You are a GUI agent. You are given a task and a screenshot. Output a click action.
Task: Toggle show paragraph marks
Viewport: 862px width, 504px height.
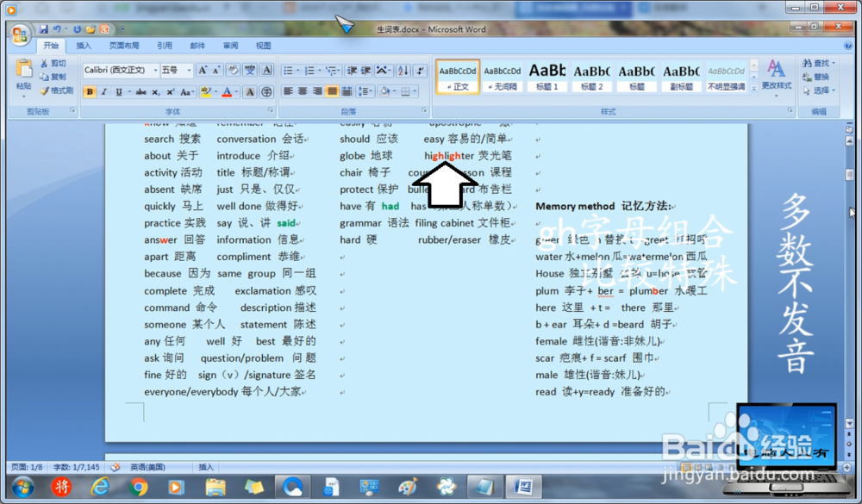(420, 70)
